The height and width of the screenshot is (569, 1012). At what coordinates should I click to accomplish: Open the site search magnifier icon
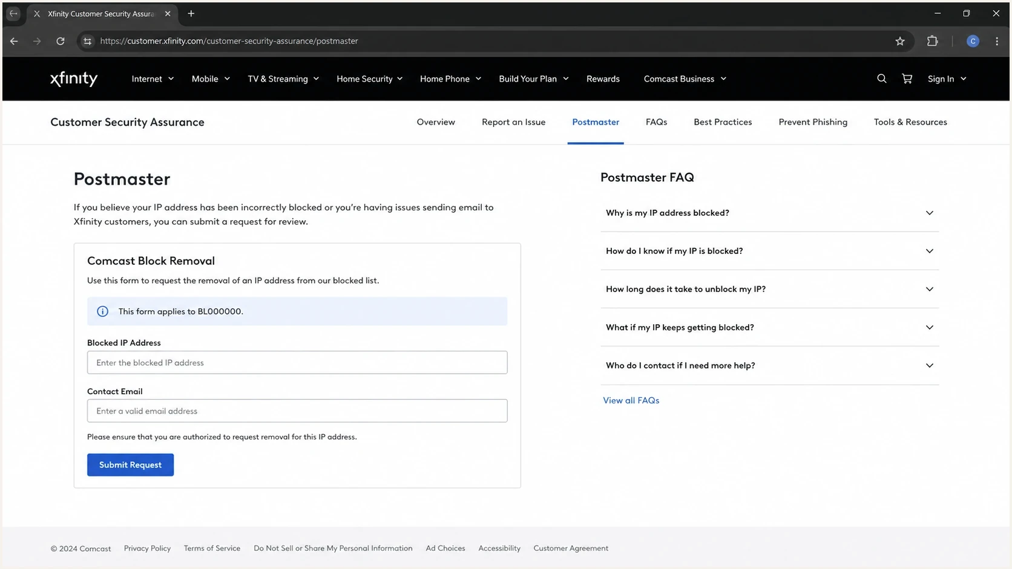881,79
